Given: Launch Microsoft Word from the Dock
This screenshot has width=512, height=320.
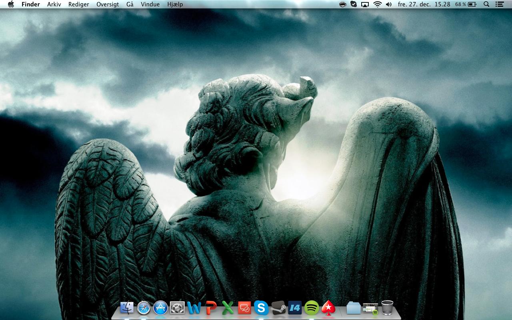Looking at the screenshot, I should point(194,308).
